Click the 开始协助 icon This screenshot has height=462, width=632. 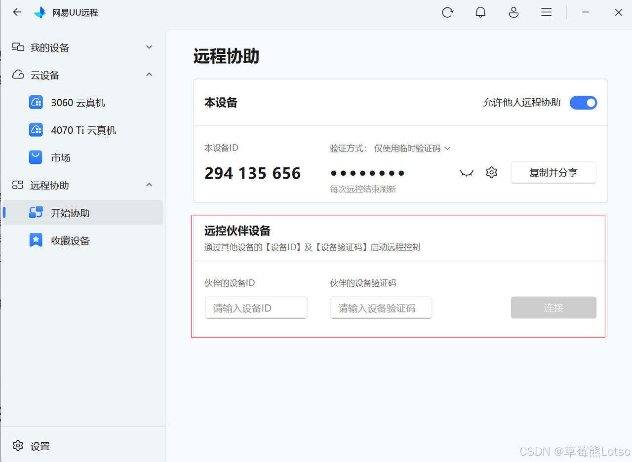point(36,212)
